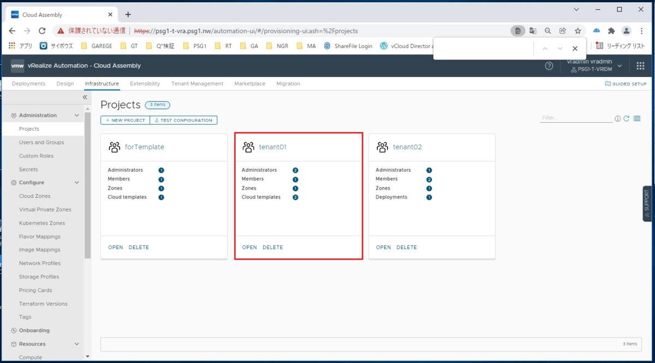Screen dimensions: 655x363
Task: Delete the tenant02 project
Action: [407, 247]
